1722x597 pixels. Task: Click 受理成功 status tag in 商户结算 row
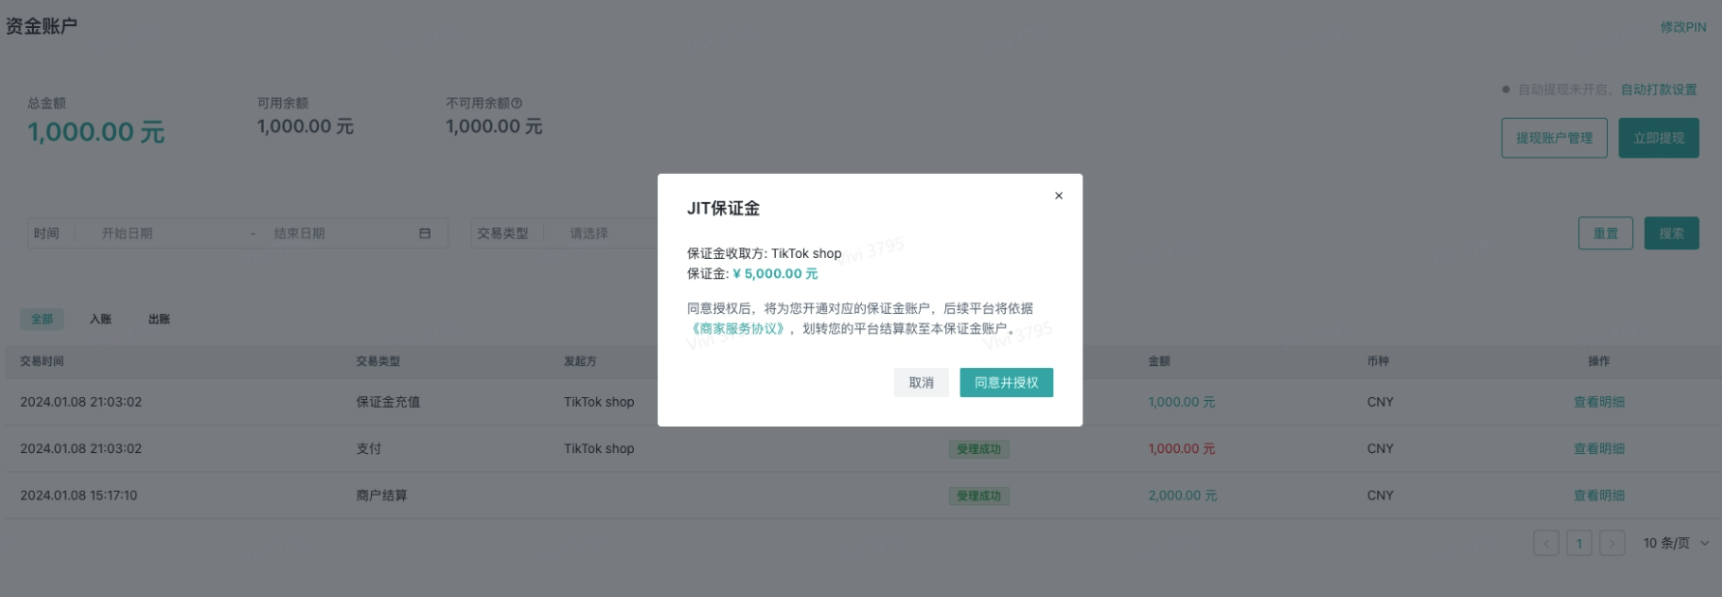[979, 496]
